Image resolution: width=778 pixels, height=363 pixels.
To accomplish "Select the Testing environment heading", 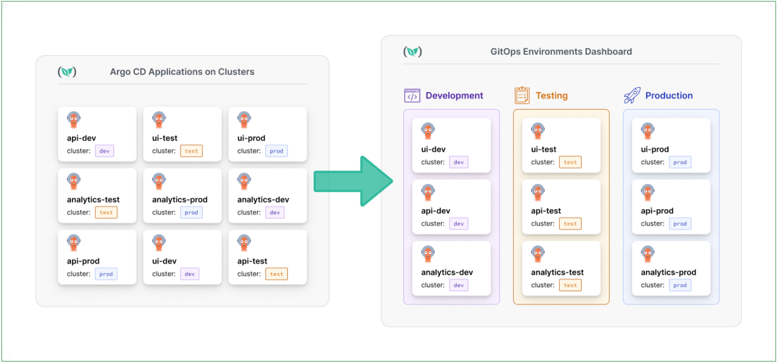I will 551,96.
